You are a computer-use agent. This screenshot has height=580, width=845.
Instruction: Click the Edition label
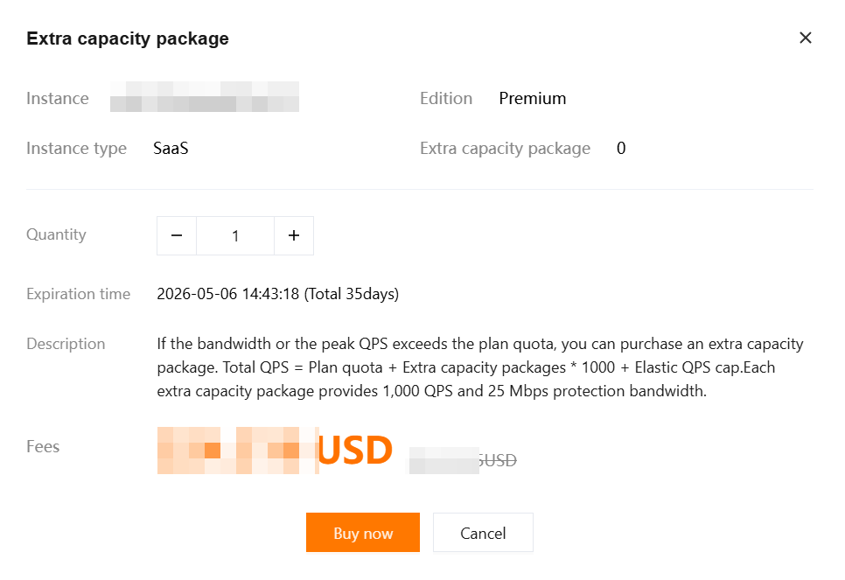tap(446, 98)
